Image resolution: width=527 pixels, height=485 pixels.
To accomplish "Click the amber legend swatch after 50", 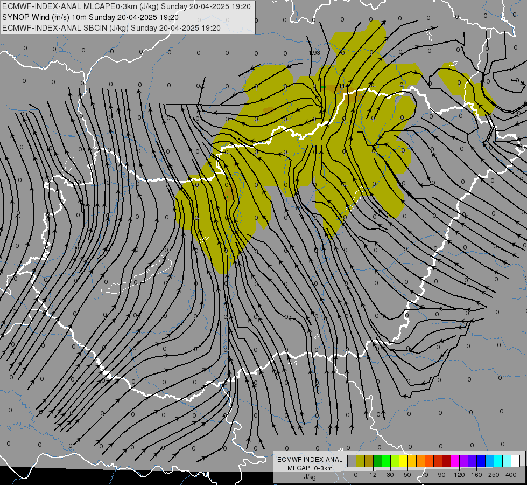I will pos(412,461).
